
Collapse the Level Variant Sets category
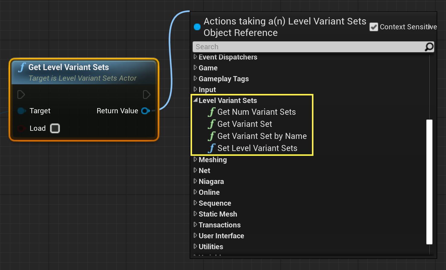(x=195, y=100)
